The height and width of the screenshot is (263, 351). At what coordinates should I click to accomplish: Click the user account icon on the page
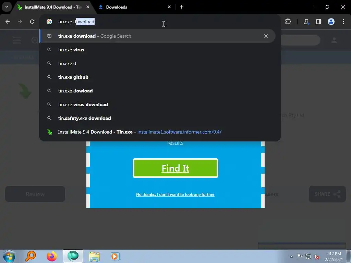tap(334, 40)
